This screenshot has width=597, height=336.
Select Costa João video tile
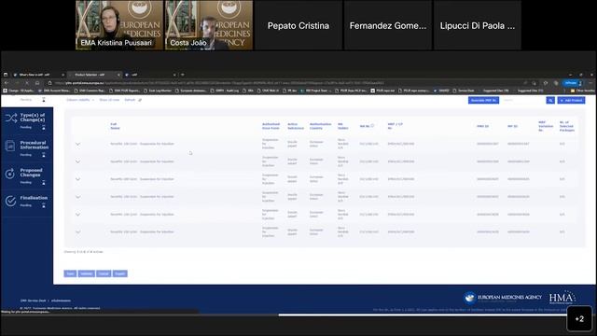209,25
